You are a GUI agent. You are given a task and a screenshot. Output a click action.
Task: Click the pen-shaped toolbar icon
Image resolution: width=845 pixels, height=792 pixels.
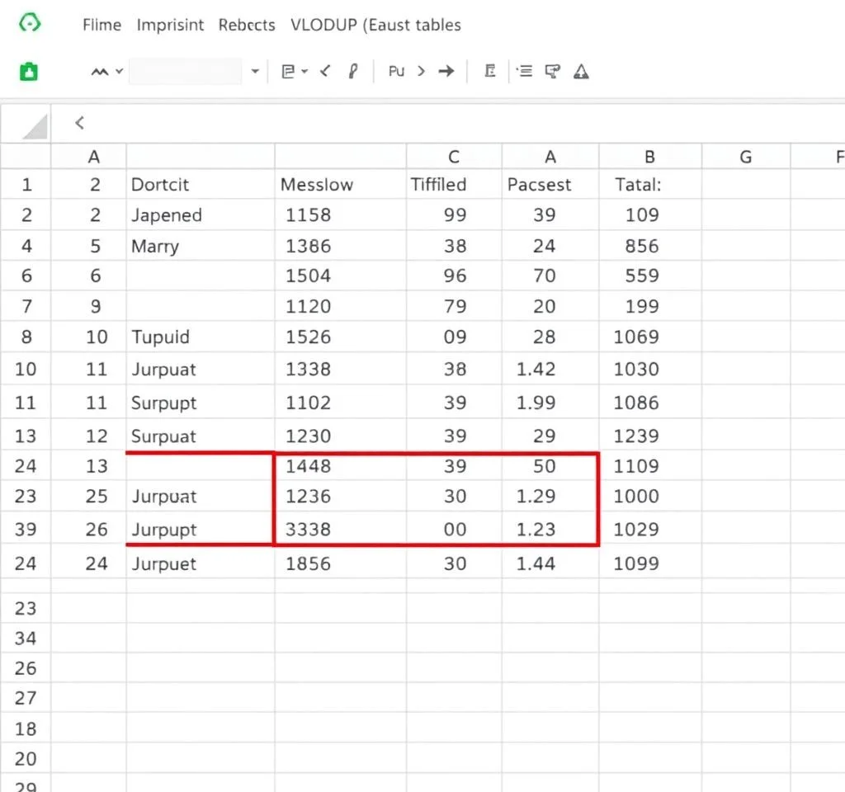(x=353, y=72)
